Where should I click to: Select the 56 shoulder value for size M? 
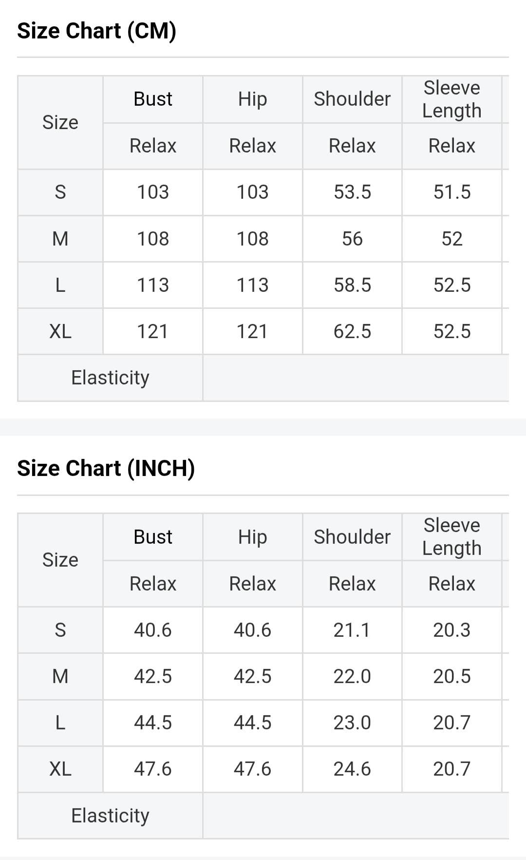coord(352,239)
